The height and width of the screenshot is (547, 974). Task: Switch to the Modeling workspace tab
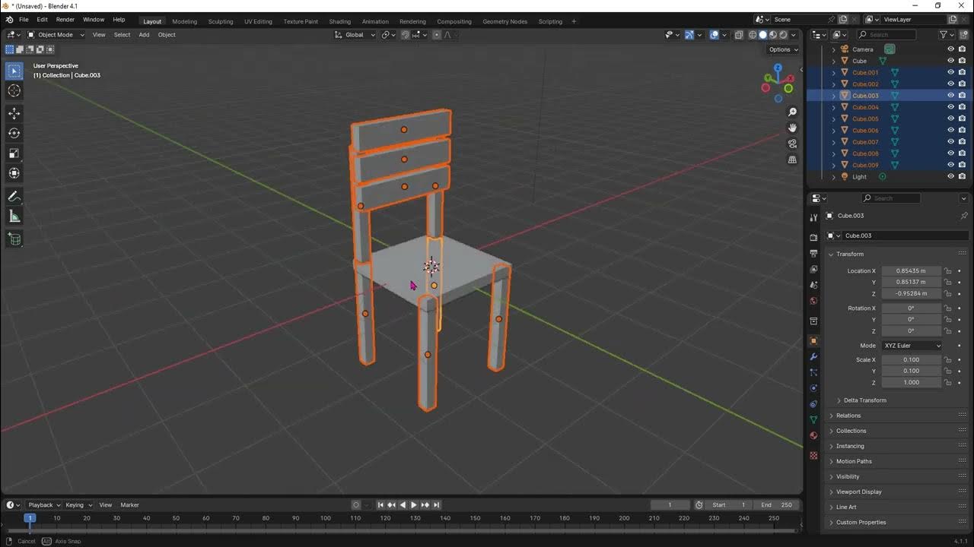[185, 21]
